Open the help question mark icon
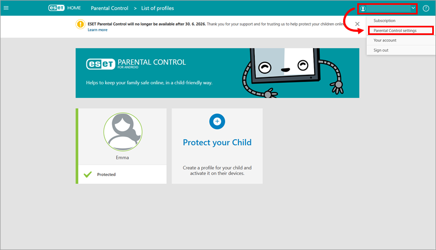436x250 pixels. coord(426,9)
